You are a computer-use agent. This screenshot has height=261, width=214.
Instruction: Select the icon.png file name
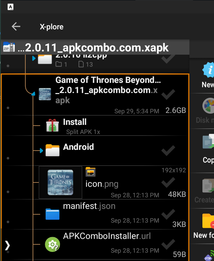pyautogui.click(x=102, y=184)
